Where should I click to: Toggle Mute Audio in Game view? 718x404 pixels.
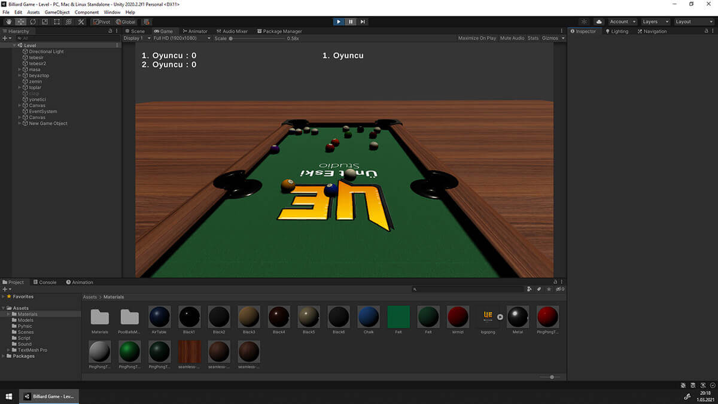click(512, 38)
